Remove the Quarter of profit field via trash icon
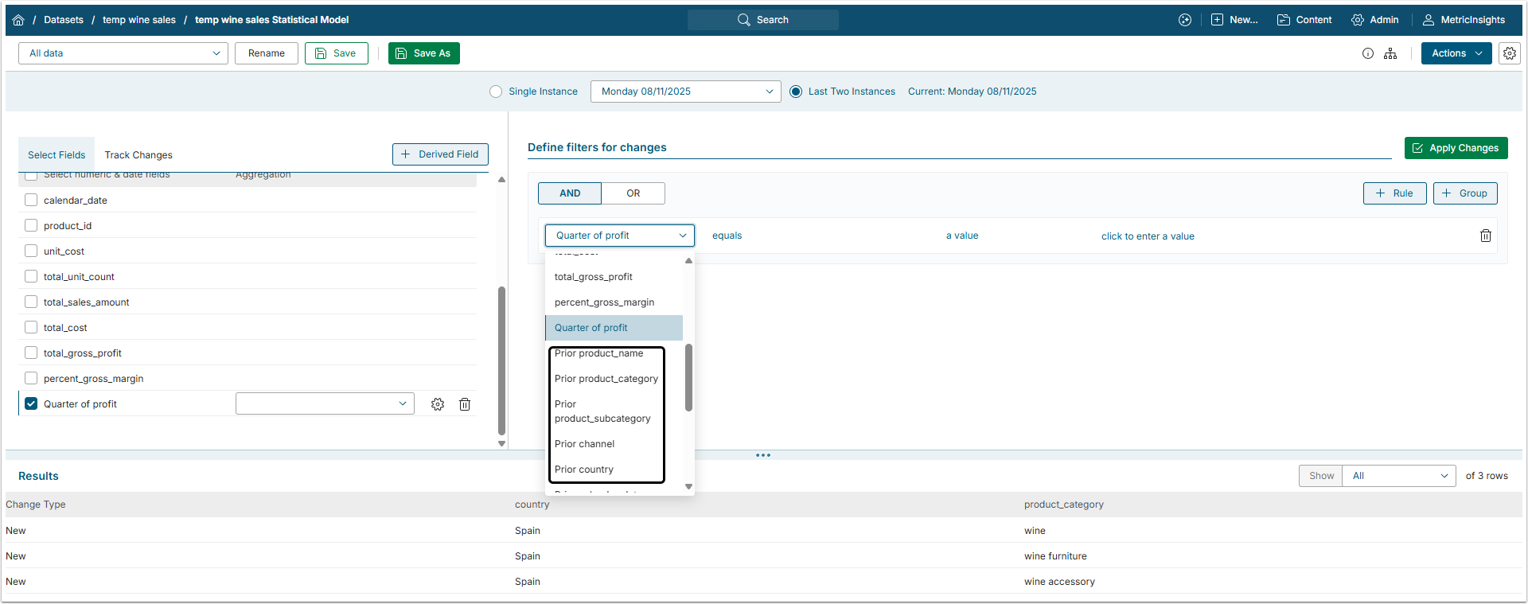The image size is (1528, 604). [465, 404]
